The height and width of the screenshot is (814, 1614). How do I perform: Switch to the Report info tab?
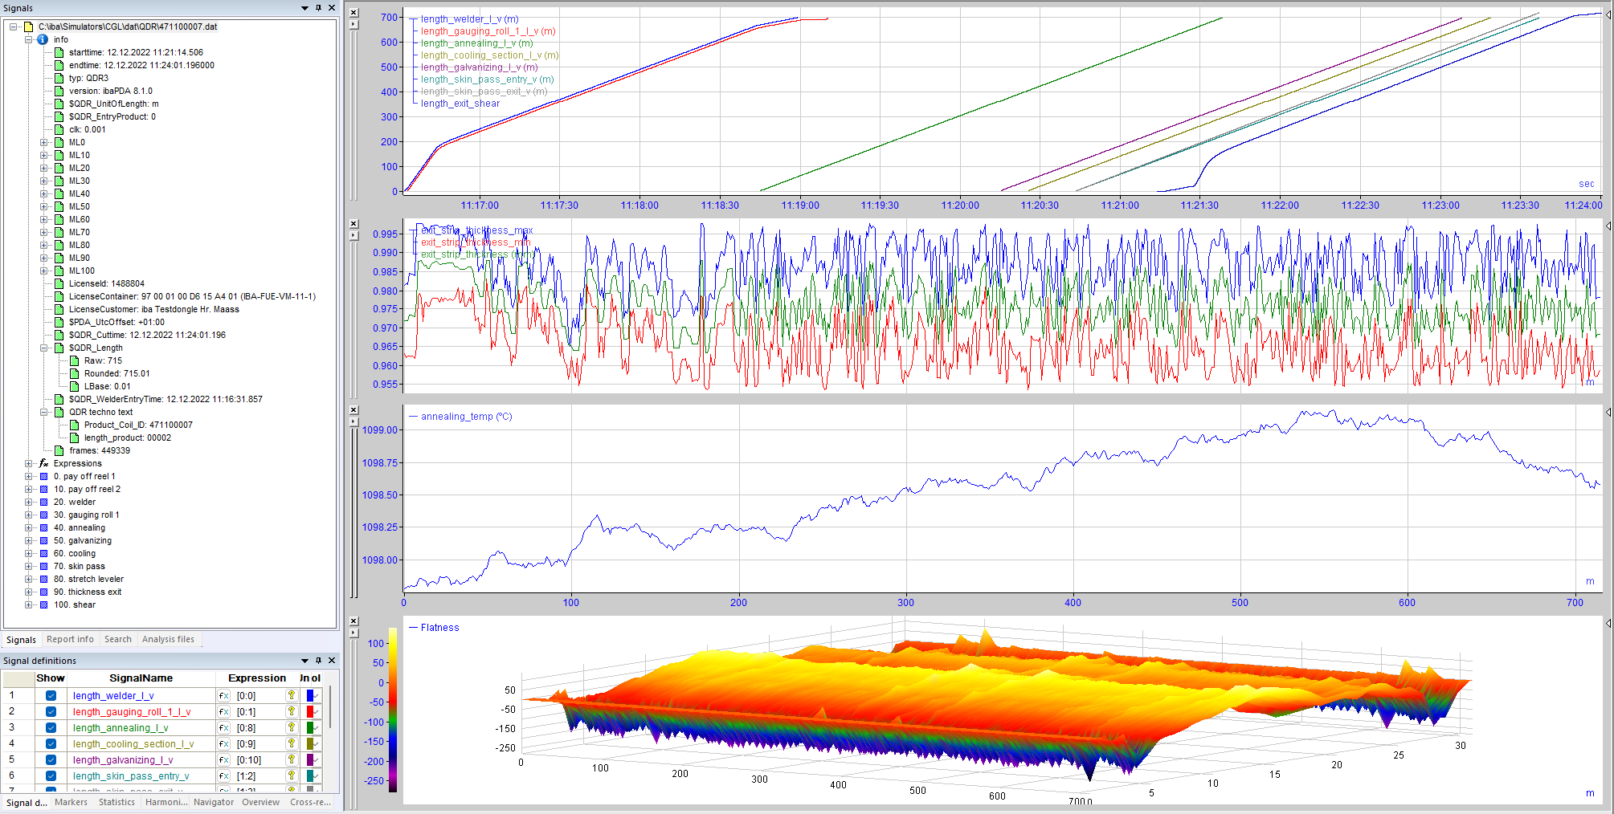(70, 640)
